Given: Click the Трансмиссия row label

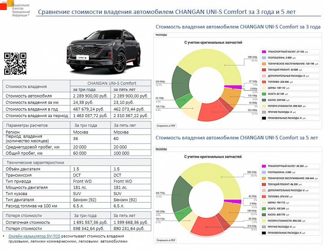Looking at the screenshot, I should [x=19, y=175].
